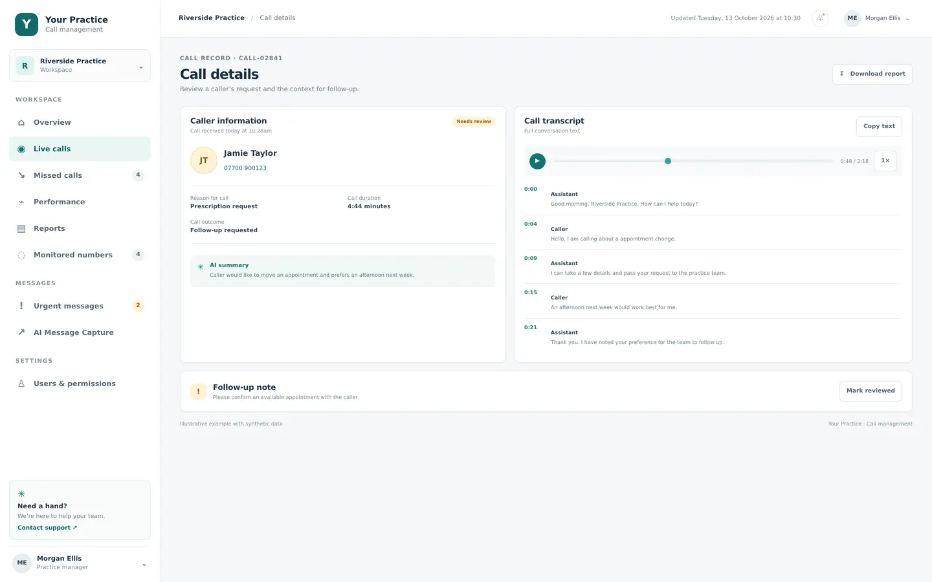
Task: Click the JT caller avatar
Action: click(x=204, y=160)
